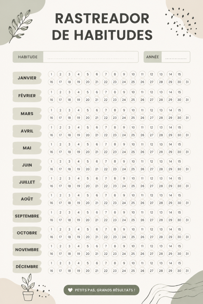Check day 25 circle for Août
This screenshot has height=304, width=203.
pyautogui.click(x=133, y=203)
